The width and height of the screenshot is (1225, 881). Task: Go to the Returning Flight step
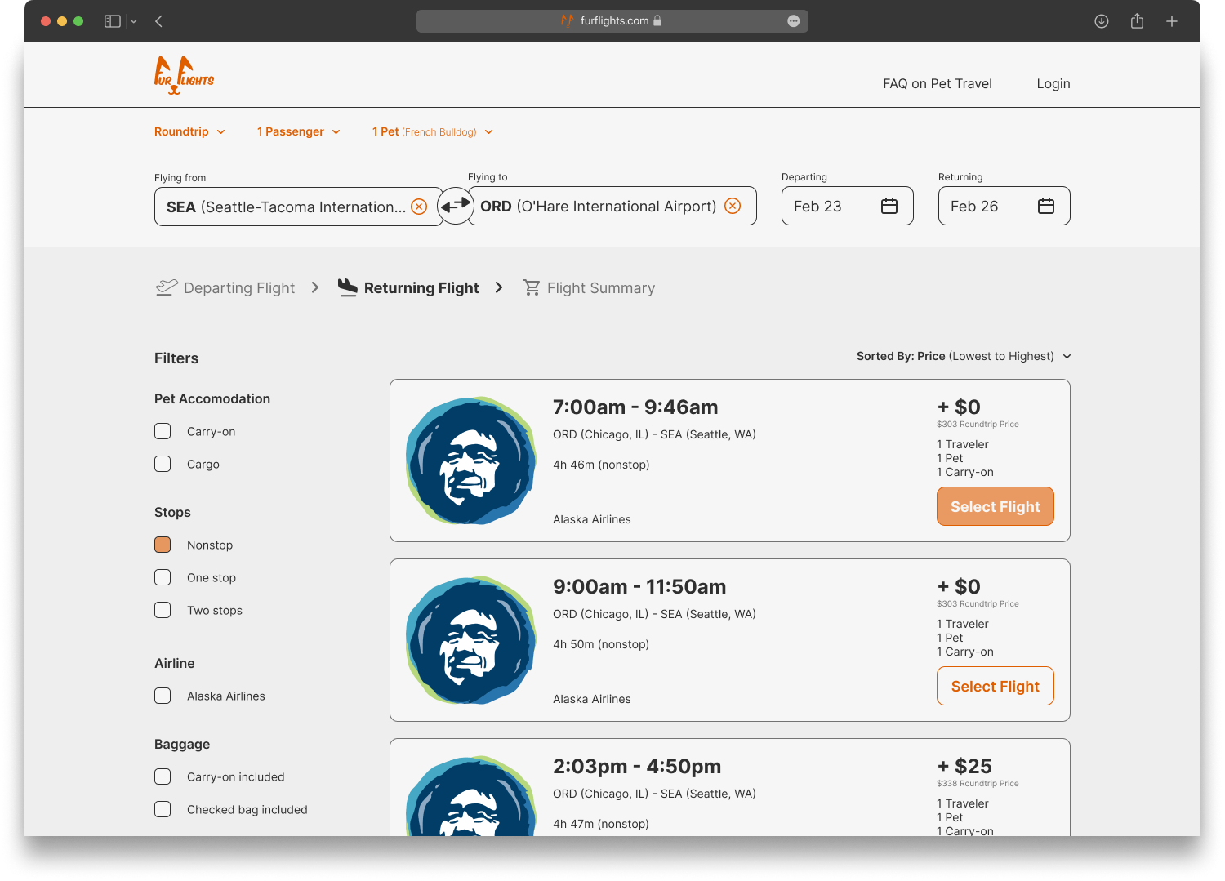point(408,287)
